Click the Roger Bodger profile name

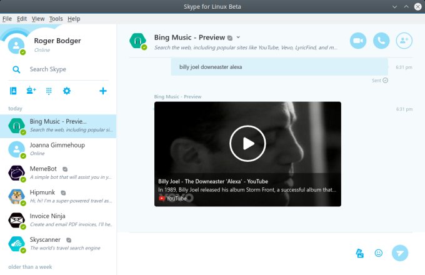click(57, 41)
